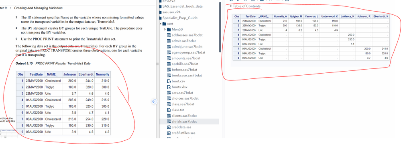Click the boots.xlsx spreadsheet icon
The image size is (401, 144).
coord(169,87)
